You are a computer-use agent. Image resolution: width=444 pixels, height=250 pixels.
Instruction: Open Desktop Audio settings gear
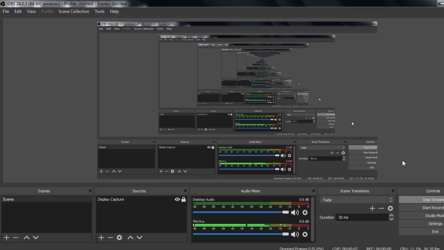point(305,212)
